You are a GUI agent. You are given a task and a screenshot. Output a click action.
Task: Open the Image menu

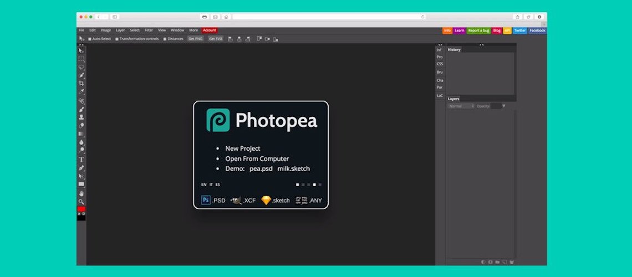(105, 30)
